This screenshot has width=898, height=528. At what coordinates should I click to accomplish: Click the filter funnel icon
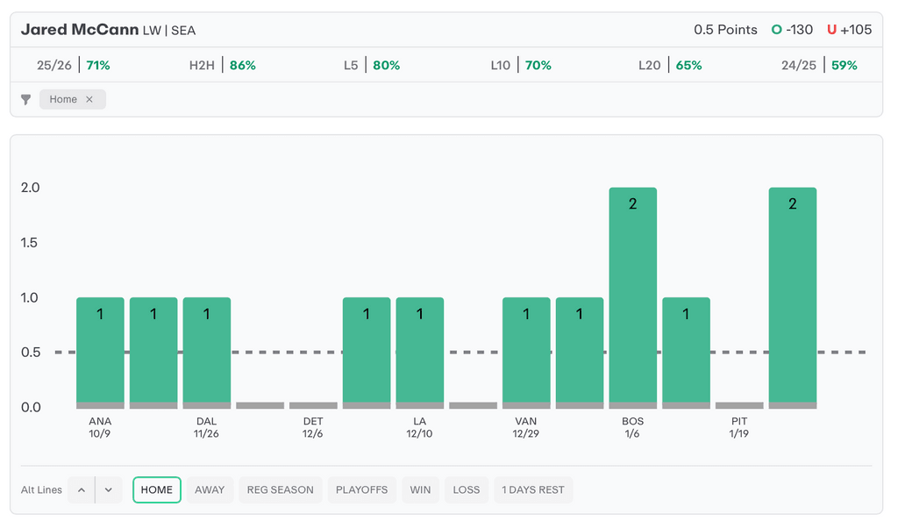tap(26, 100)
